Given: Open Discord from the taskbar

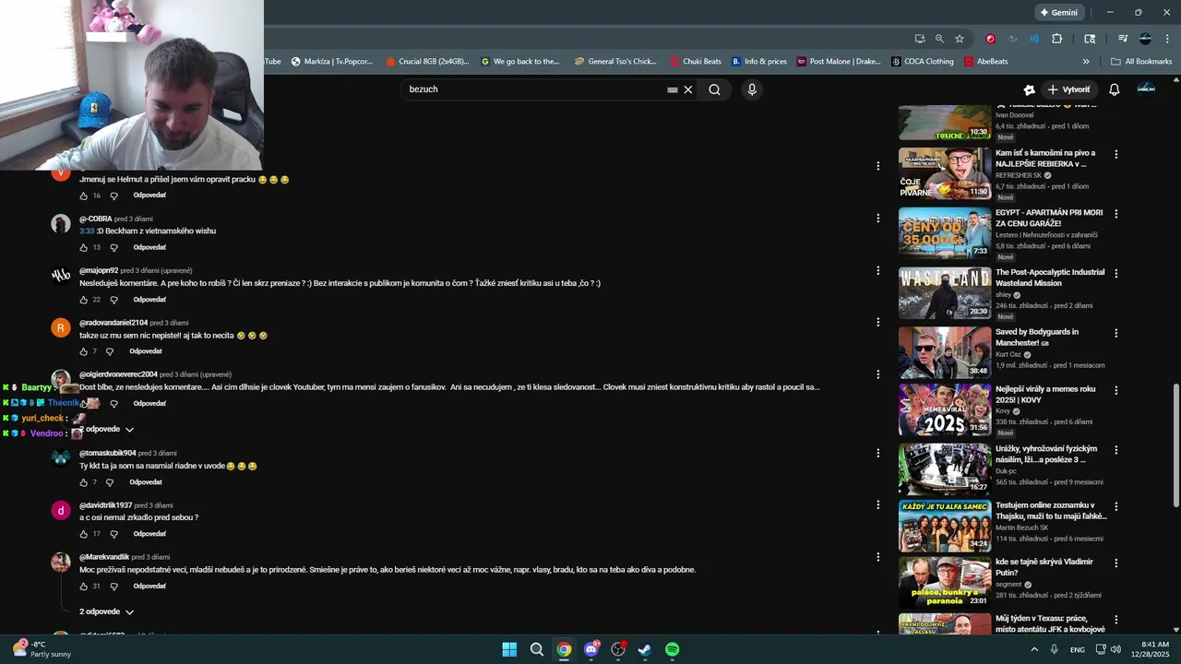Looking at the screenshot, I should [x=591, y=649].
